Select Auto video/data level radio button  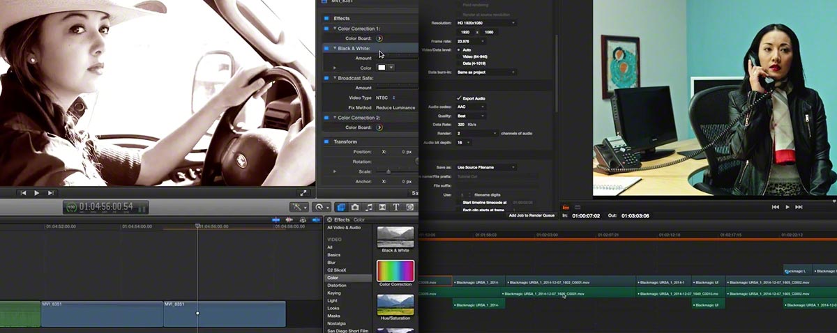459,50
